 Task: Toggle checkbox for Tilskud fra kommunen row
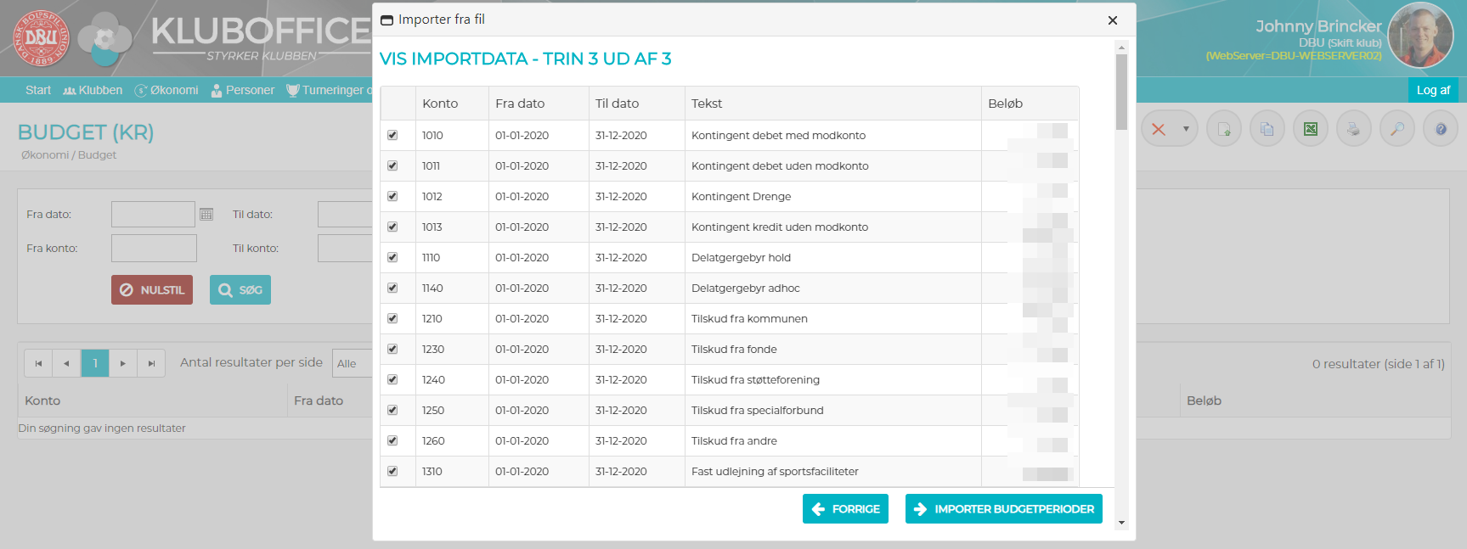[x=392, y=318]
